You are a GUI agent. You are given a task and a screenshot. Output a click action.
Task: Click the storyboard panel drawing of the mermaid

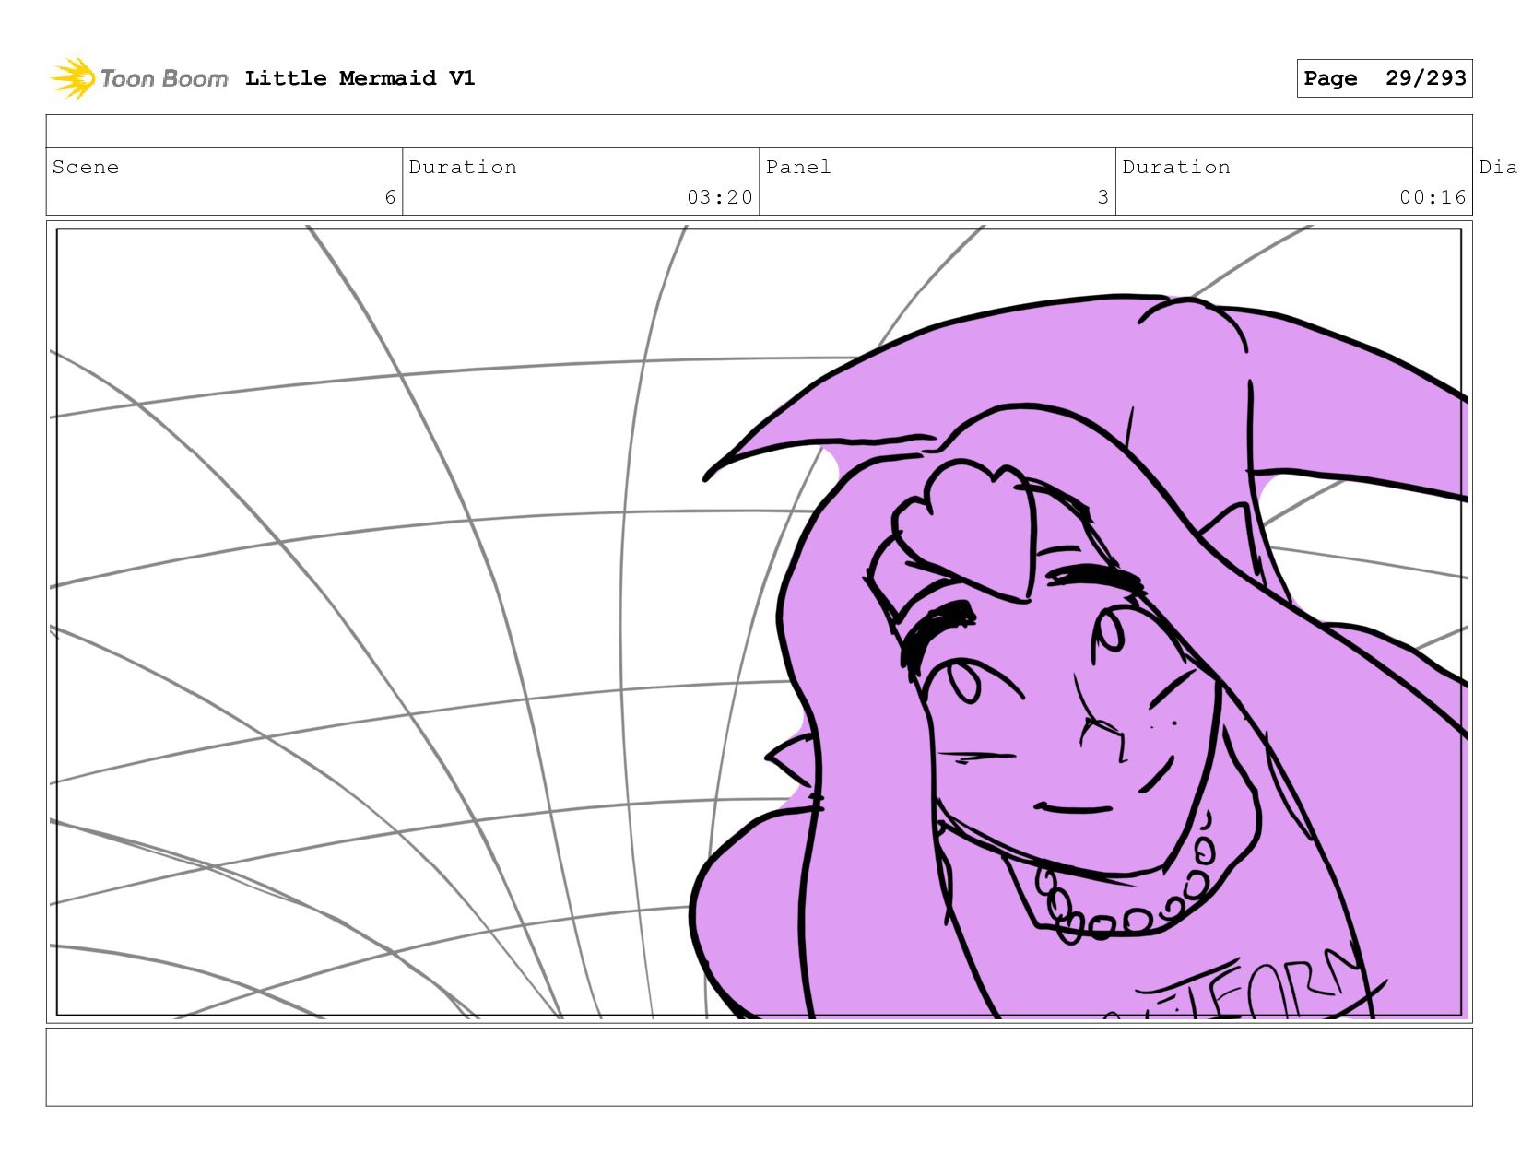[760, 622]
